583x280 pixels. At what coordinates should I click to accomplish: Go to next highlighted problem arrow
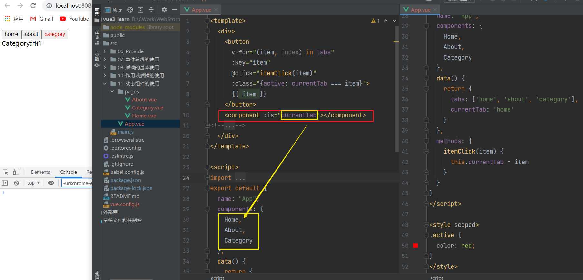pos(394,21)
